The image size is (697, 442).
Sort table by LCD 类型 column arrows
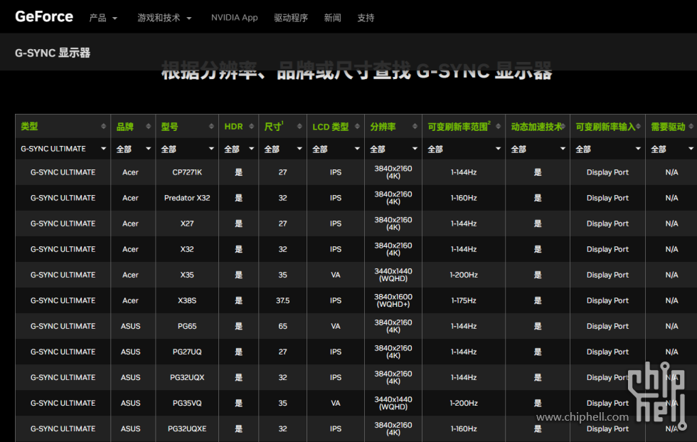point(357,126)
